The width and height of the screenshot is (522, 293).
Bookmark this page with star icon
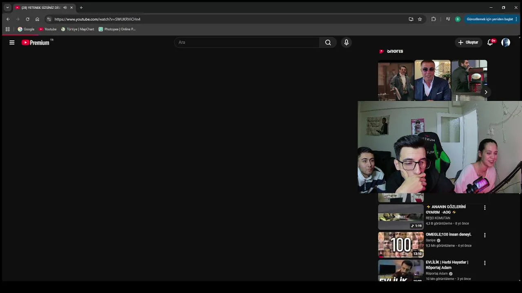[420, 19]
